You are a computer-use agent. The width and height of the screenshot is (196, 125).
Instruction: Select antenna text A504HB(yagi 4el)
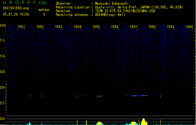pyautogui.click(x=110, y=15)
